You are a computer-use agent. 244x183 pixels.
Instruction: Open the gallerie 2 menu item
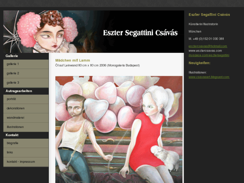[26, 73]
